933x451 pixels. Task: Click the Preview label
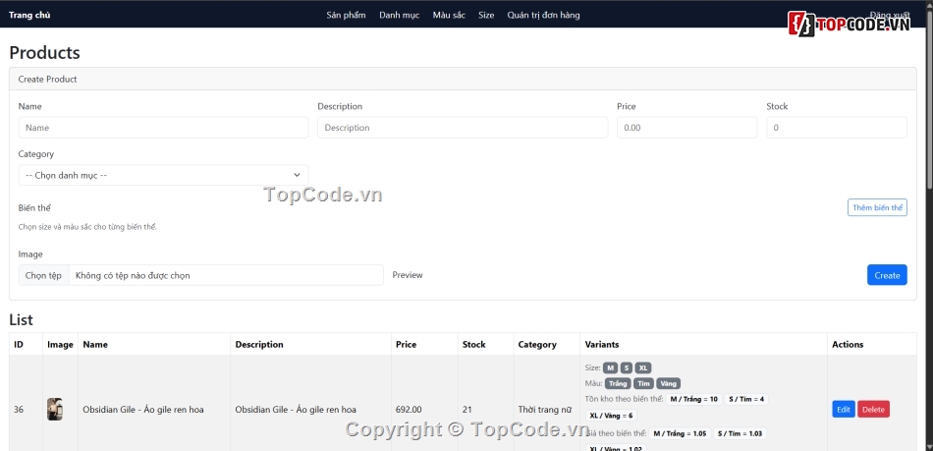click(408, 275)
